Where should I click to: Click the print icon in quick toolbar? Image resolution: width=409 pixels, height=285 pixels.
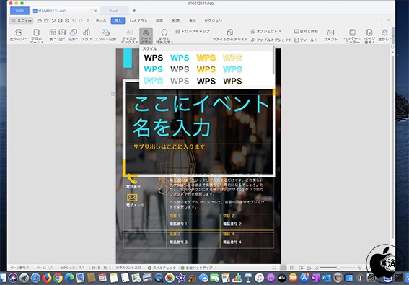point(61,21)
